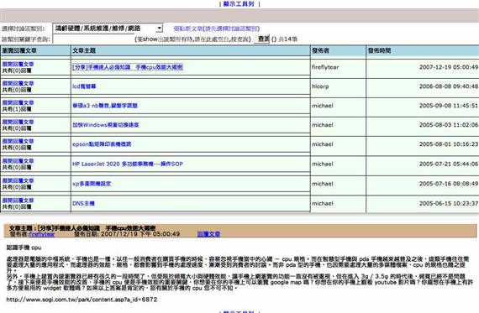479x313 pixels.
Task: Open HP LaserJet 3020 SOP article
Action: [128, 164]
